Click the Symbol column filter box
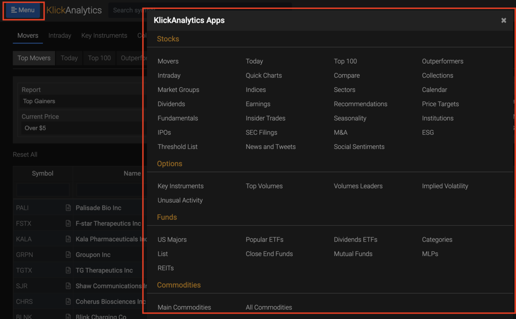The width and height of the screenshot is (516, 319). click(43, 190)
